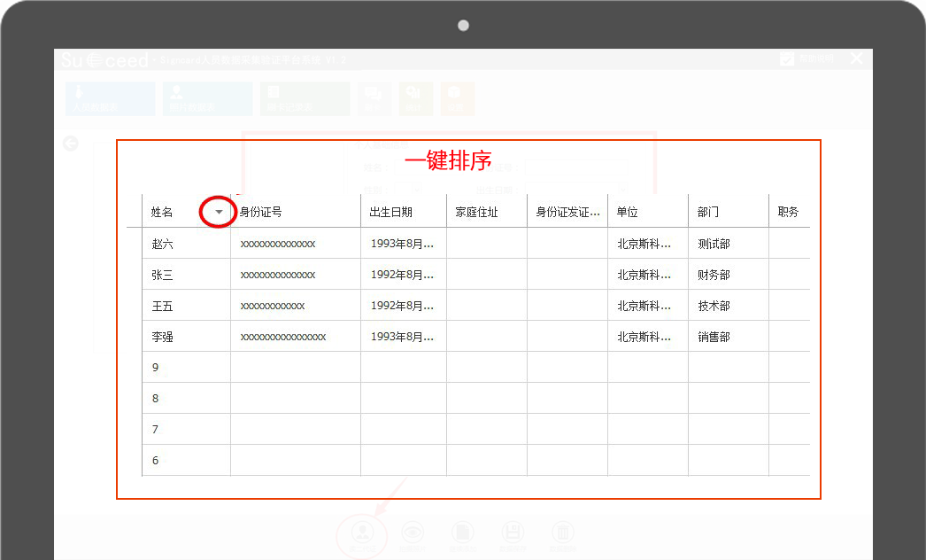Image resolution: width=926 pixels, height=560 pixels.
Task: Click the faded eye photo icon at bottom
Action: click(413, 534)
